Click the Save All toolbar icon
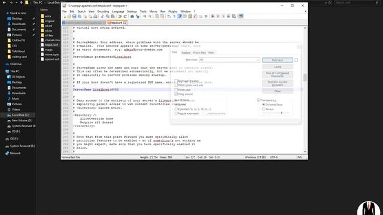Screen dimensions: 383x215 click(x=80, y=16)
